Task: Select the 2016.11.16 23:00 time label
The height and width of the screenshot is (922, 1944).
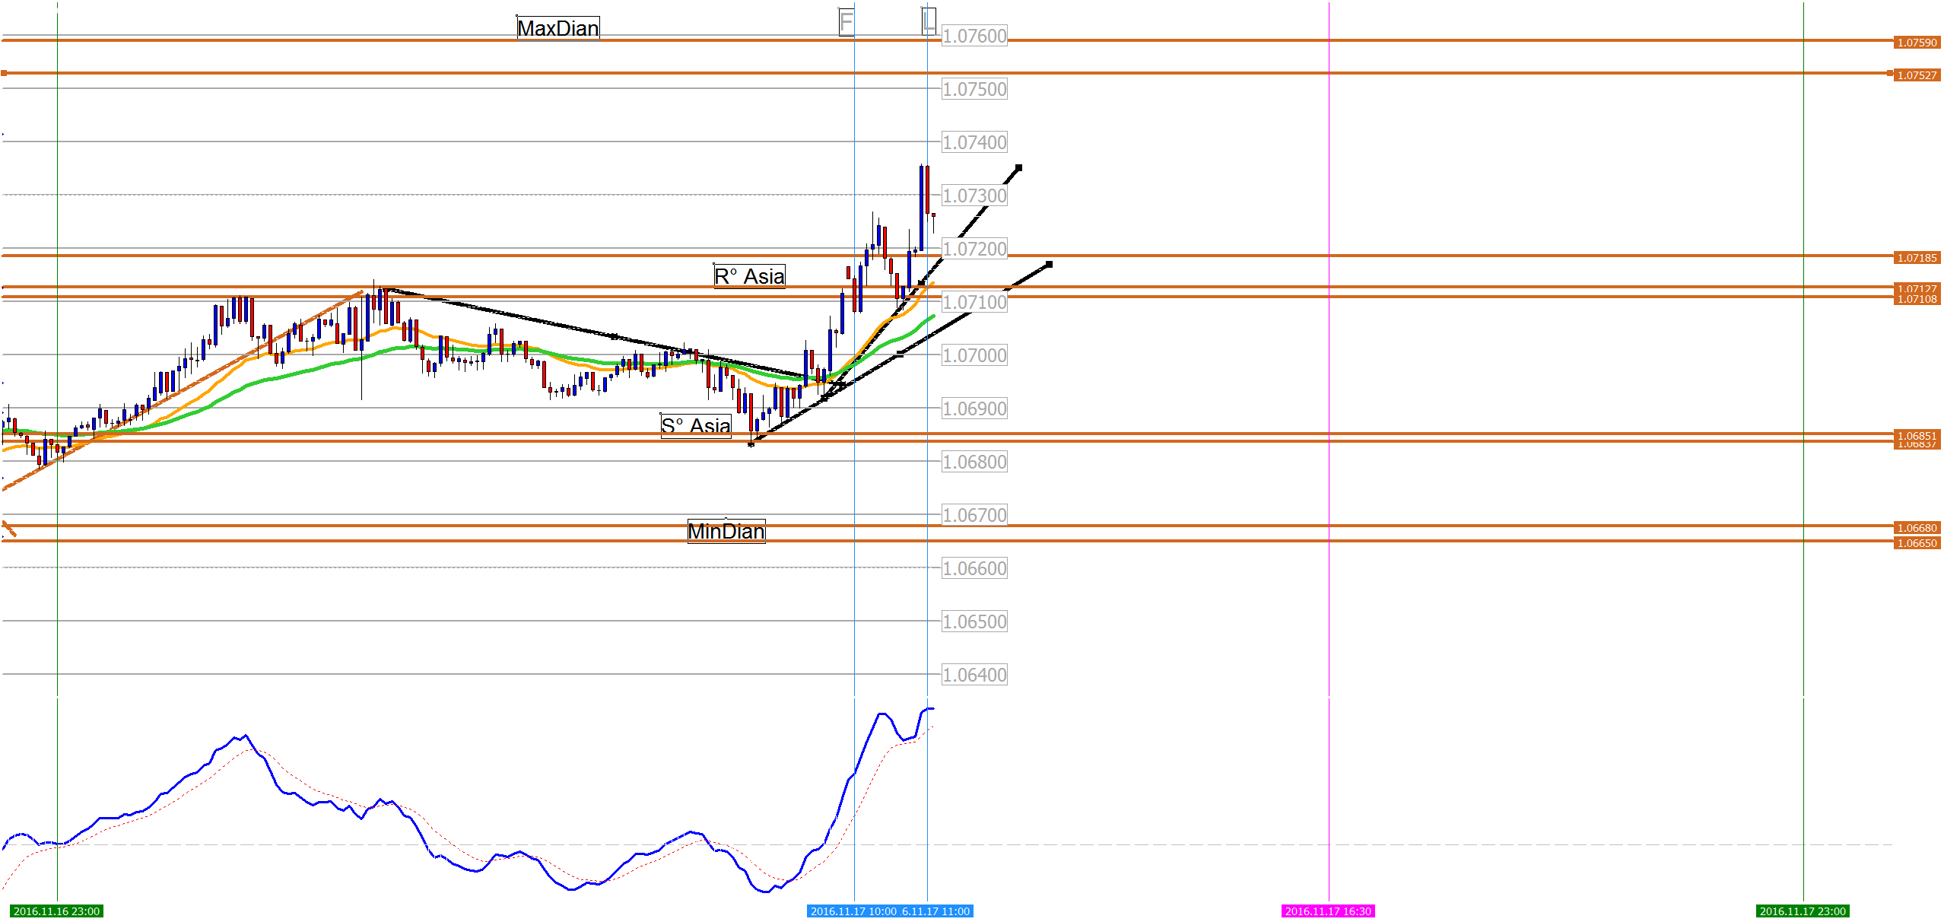Action: (x=56, y=911)
